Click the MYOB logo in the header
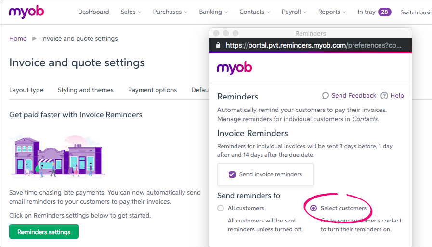 (x=26, y=12)
